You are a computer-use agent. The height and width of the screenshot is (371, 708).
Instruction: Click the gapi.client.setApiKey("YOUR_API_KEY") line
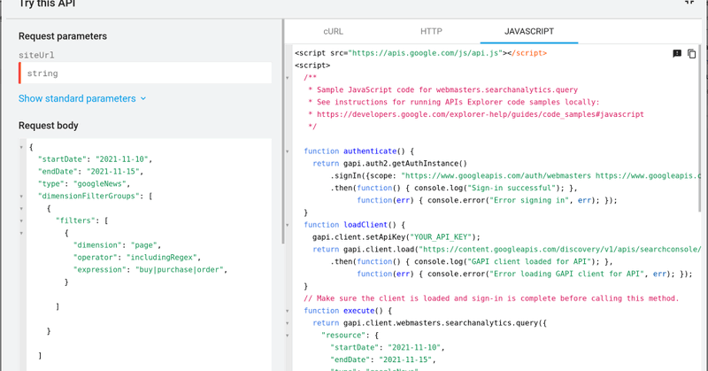point(396,237)
